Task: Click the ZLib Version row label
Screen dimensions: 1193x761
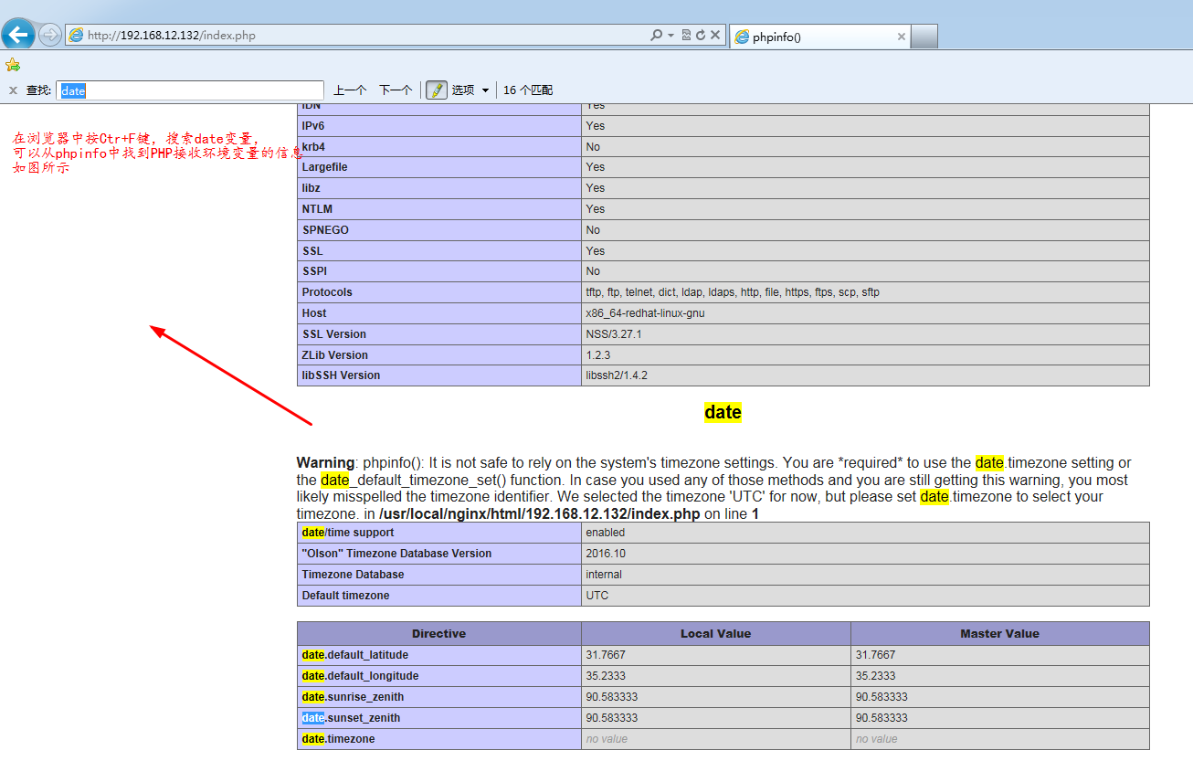Action: pos(335,355)
